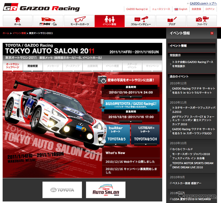Expand the 愛車の写真 banner down arrow
This screenshot has width=221, height=203.
(x=131, y=97)
